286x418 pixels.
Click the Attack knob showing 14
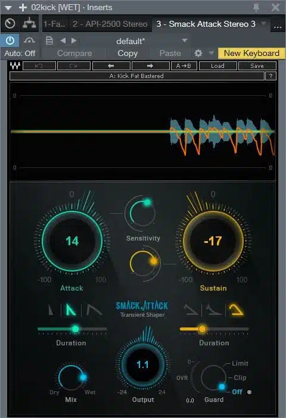72,241
